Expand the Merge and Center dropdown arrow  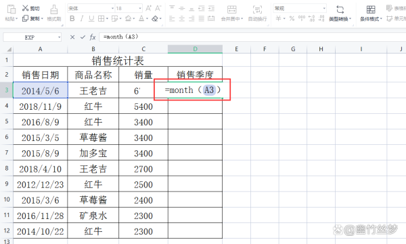(x=242, y=19)
